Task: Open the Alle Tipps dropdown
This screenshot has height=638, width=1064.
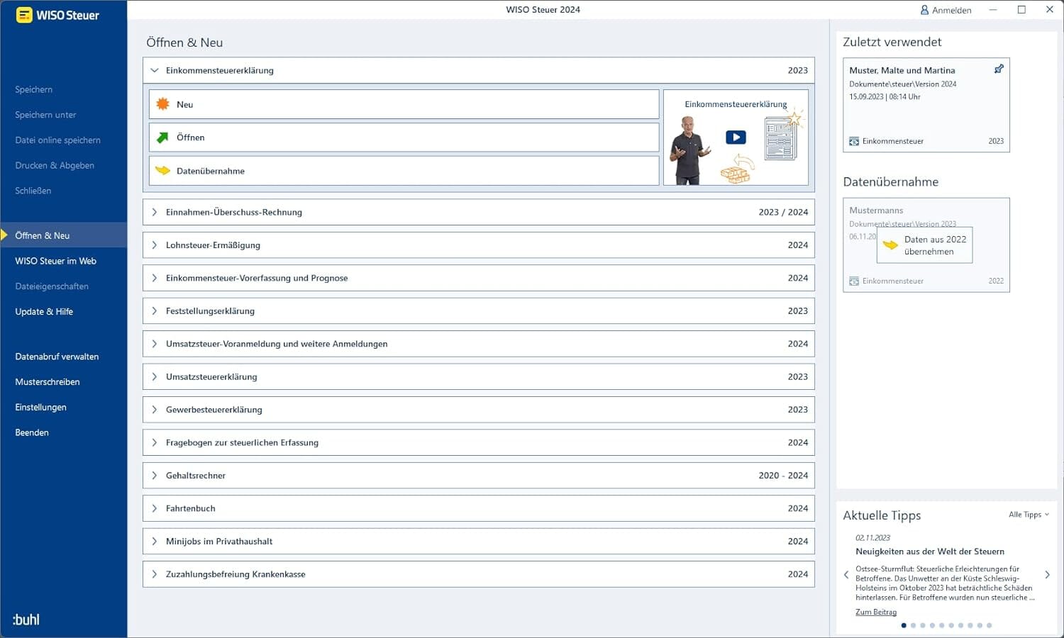Action: coord(1029,515)
